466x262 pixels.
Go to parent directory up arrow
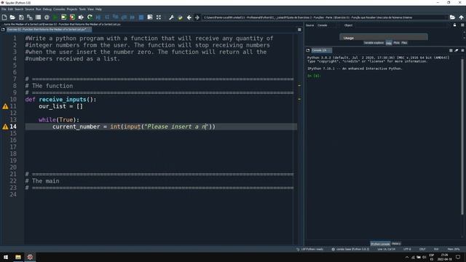[461, 17]
